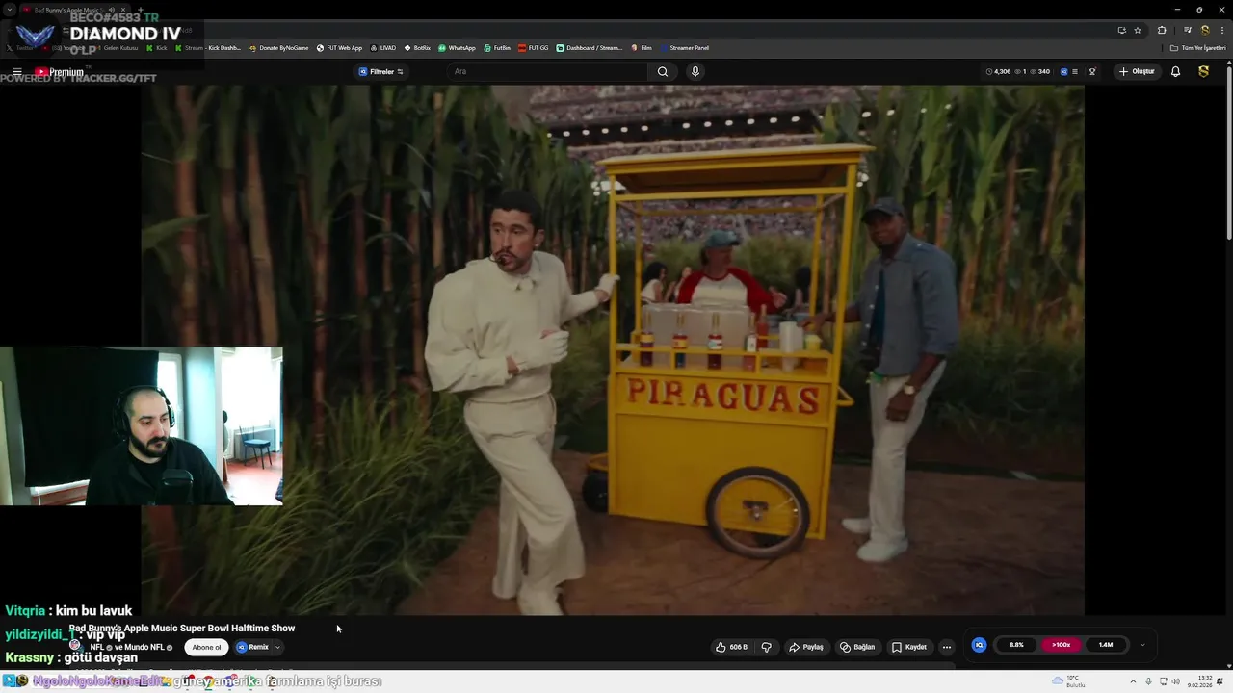Bookmark this page with the star icon

(x=1138, y=30)
